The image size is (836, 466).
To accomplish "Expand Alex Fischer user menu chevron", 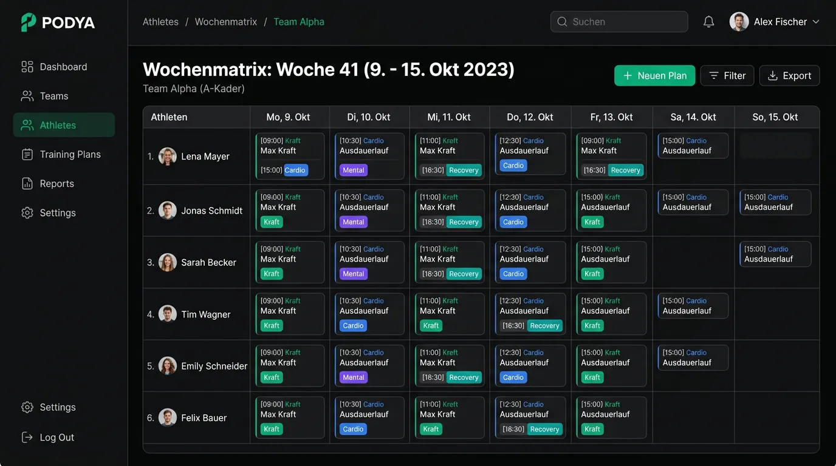I will (x=816, y=22).
